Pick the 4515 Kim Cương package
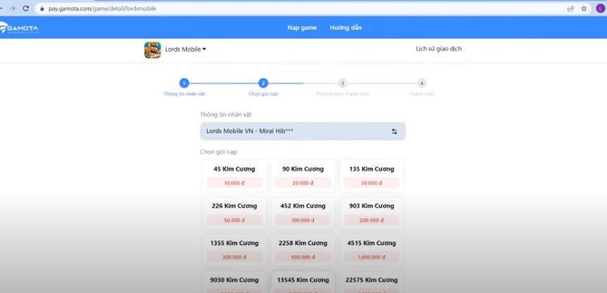This screenshot has width=607, height=293. [371, 250]
